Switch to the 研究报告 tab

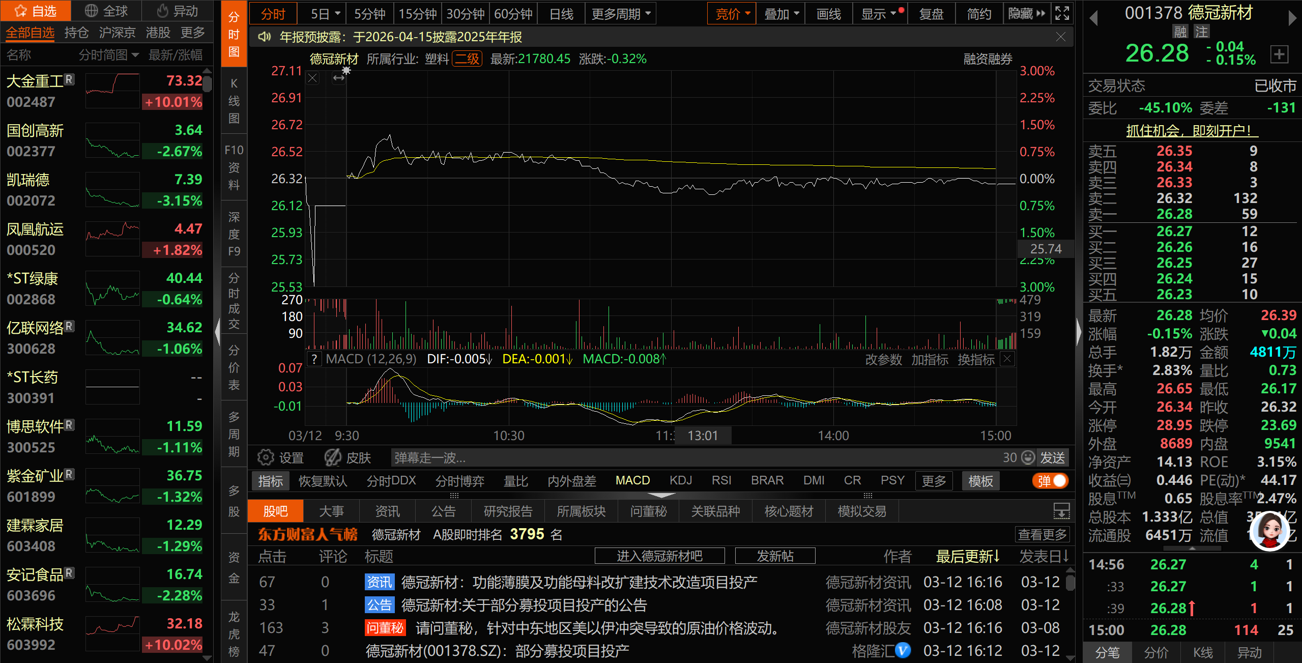(x=507, y=511)
